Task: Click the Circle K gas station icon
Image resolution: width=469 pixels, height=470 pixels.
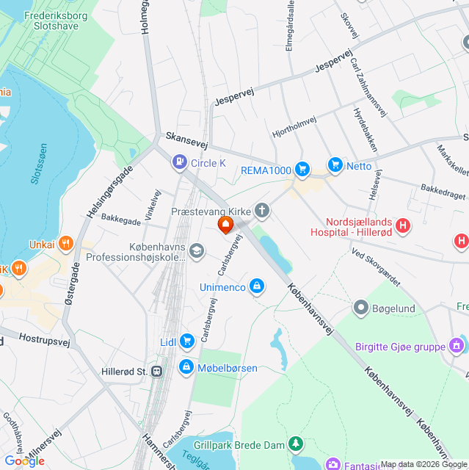Action: pos(180,162)
